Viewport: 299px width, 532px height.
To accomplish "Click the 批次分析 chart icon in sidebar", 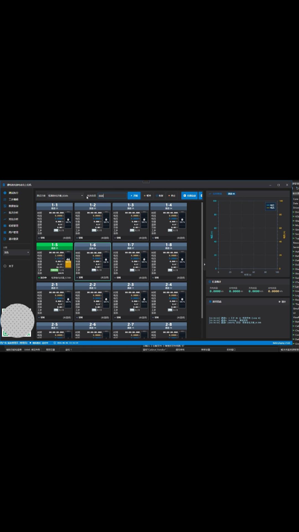I will (x=5, y=213).
